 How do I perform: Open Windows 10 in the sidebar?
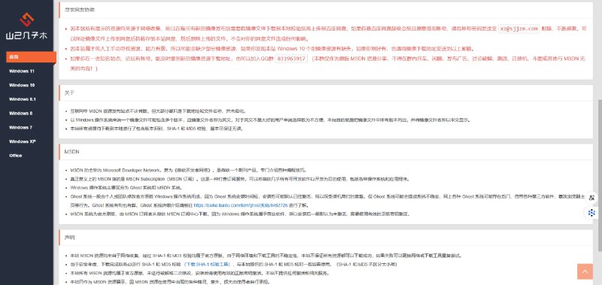[x=22, y=85]
